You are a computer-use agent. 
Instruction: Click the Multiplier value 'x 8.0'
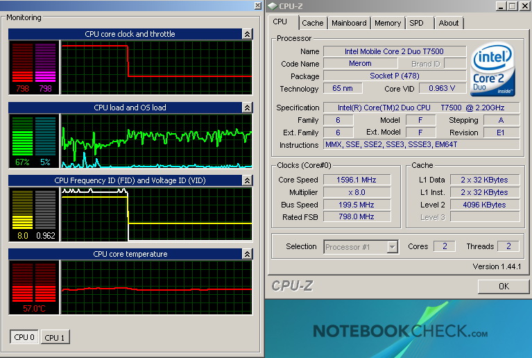tap(357, 192)
